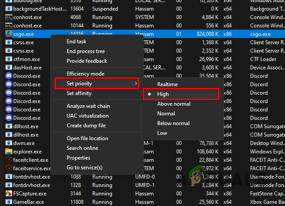This screenshot has height=206, width=285.
Task: Click fontdrvhost.exe PID 1088 icon
Action: (9, 176)
